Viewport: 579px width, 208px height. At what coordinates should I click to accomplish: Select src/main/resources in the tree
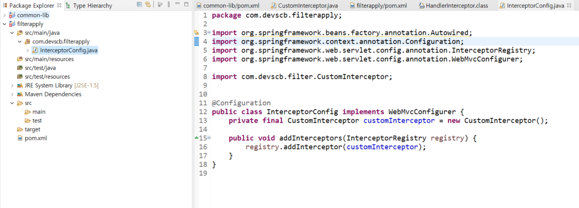click(x=49, y=59)
